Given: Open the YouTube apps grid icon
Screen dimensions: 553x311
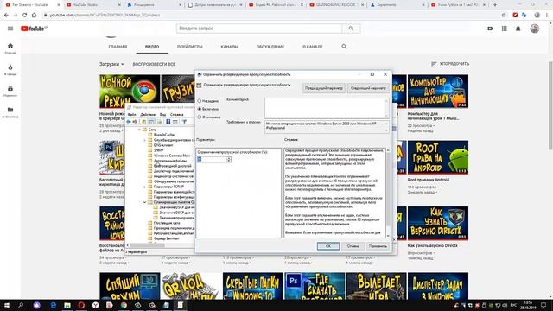Looking at the screenshot, I should (x=505, y=29).
